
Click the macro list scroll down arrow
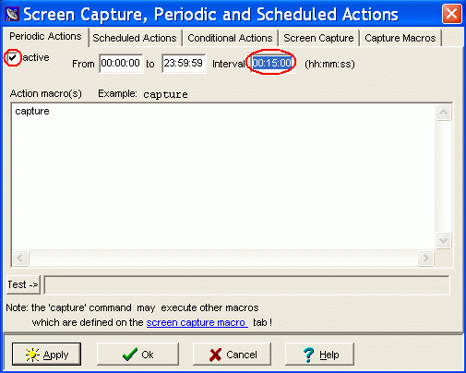443,240
